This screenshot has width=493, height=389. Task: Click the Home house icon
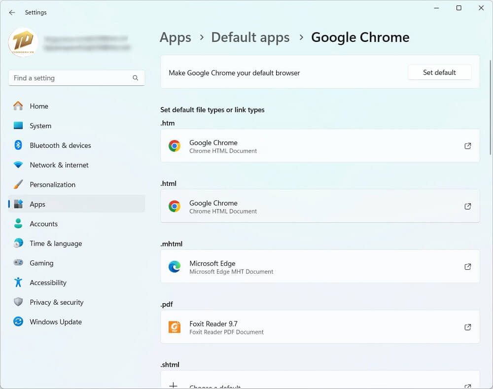(x=18, y=106)
